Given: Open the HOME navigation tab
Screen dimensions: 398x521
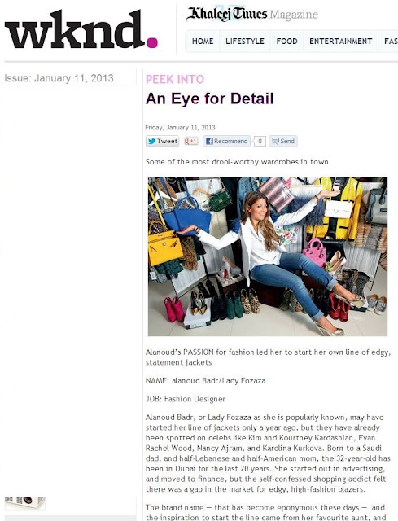Looking at the screenshot, I should point(203,42).
